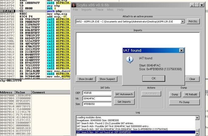Screen dimensions: 208x136
Task: Click the VA input field
Action: (x=97, y=98)
